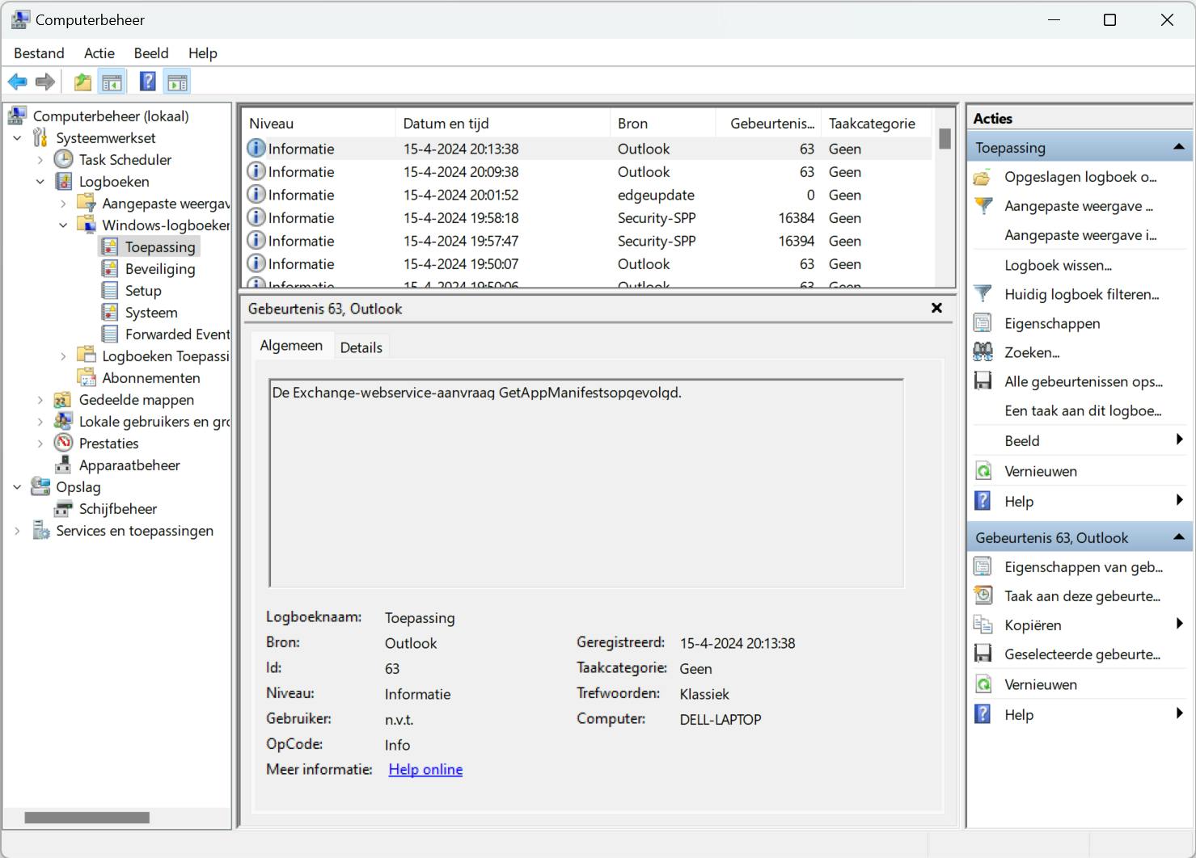Click the Prestaties performance icon

tap(63, 444)
